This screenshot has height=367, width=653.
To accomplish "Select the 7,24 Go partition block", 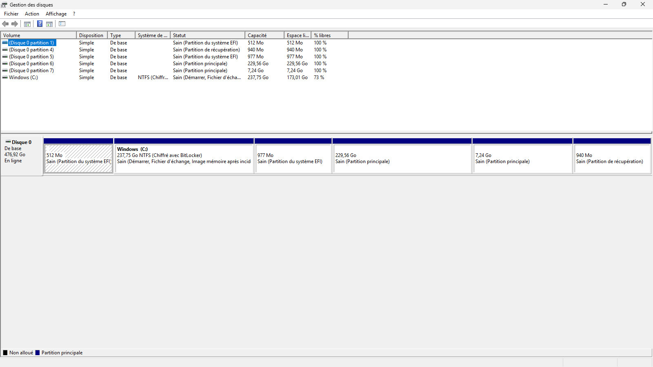I will coord(522,159).
